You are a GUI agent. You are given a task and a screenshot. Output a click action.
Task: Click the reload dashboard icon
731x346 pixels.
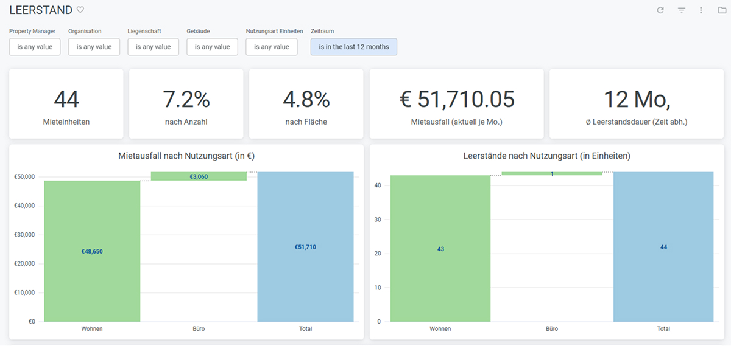coord(660,10)
